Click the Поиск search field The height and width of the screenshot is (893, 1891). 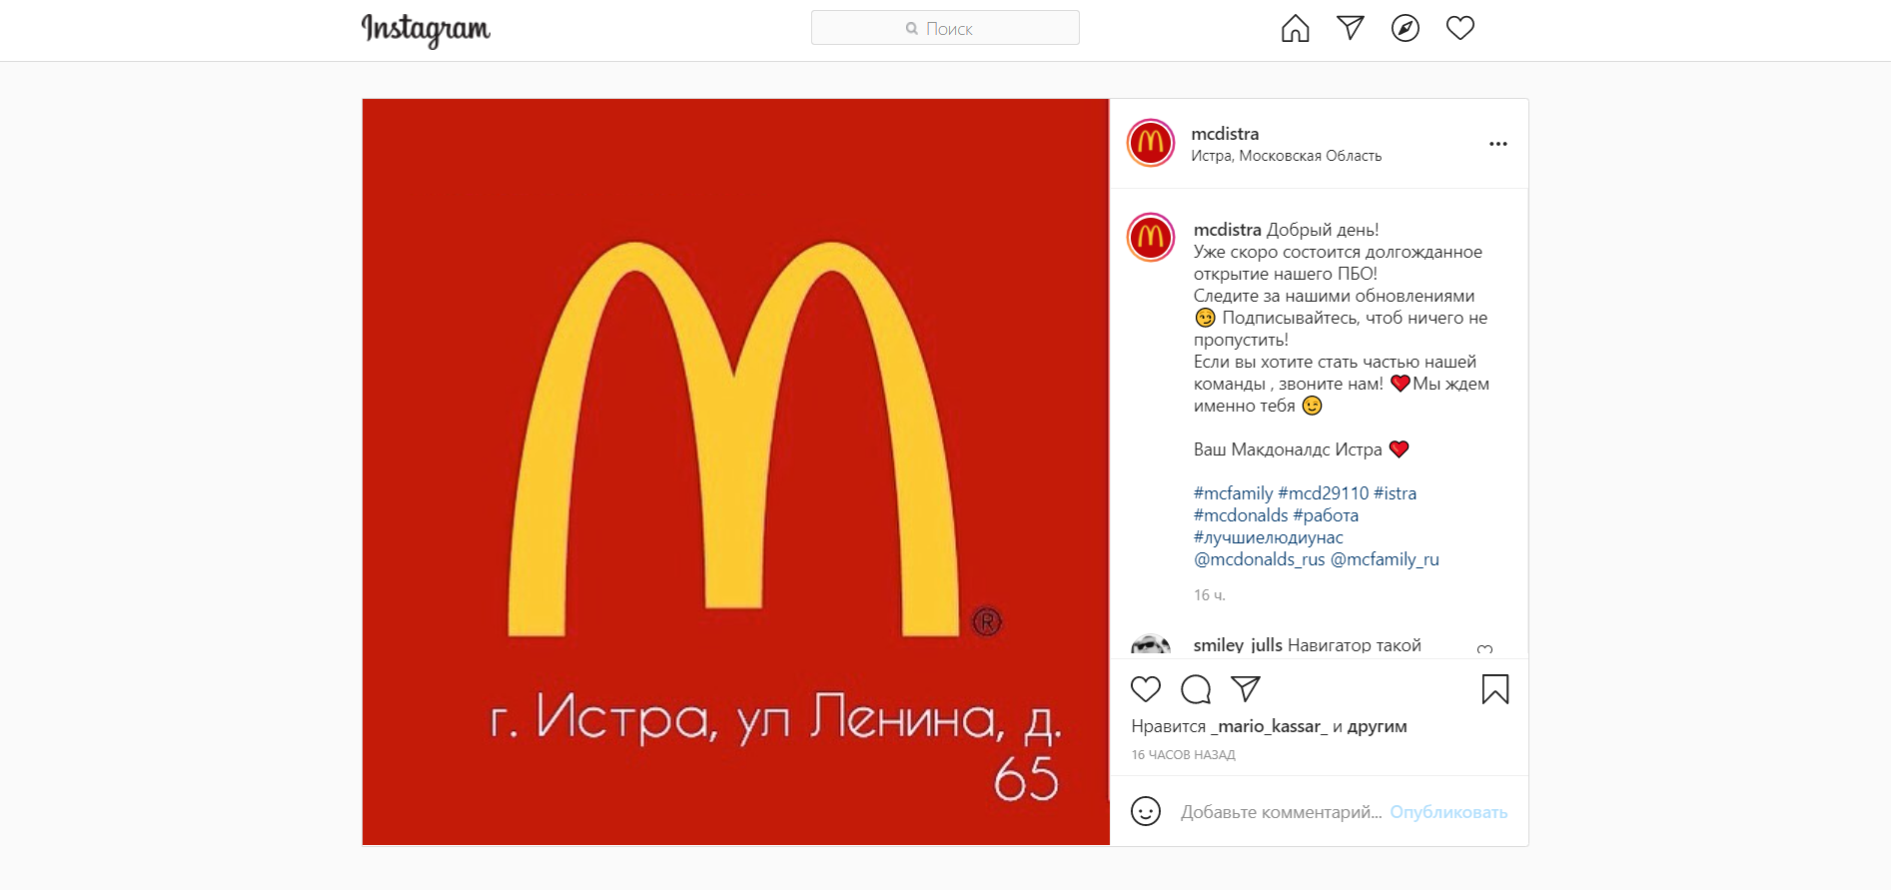coord(945,28)
